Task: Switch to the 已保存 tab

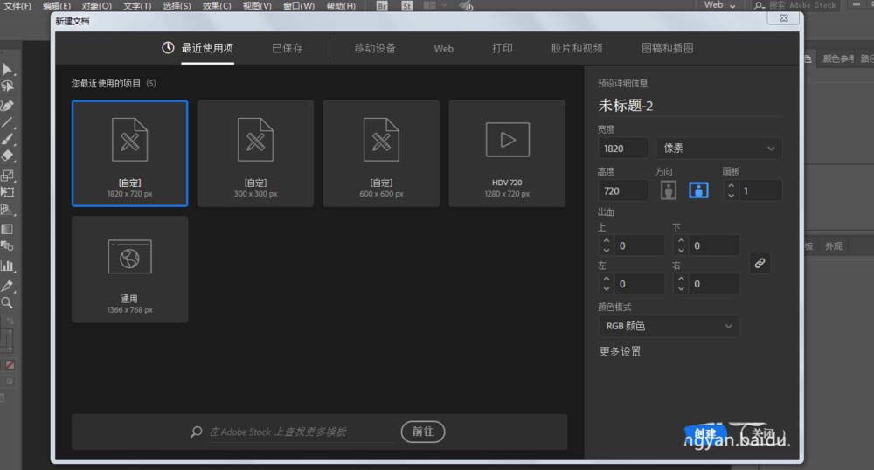Action: point(287,48)
